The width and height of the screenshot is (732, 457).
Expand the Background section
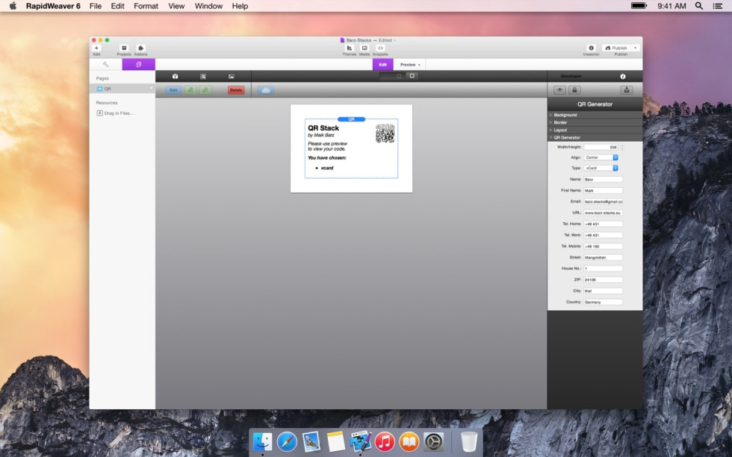595,115
